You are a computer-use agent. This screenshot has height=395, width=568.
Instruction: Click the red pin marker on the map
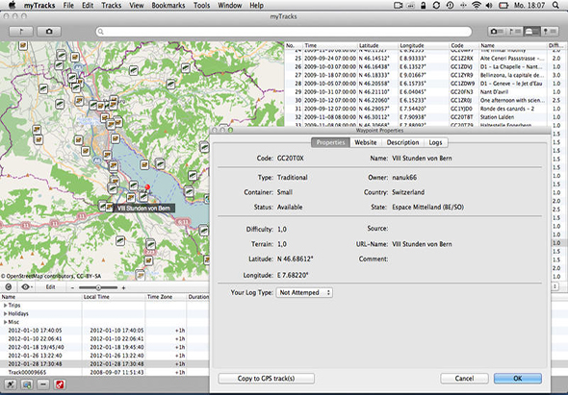147,187
